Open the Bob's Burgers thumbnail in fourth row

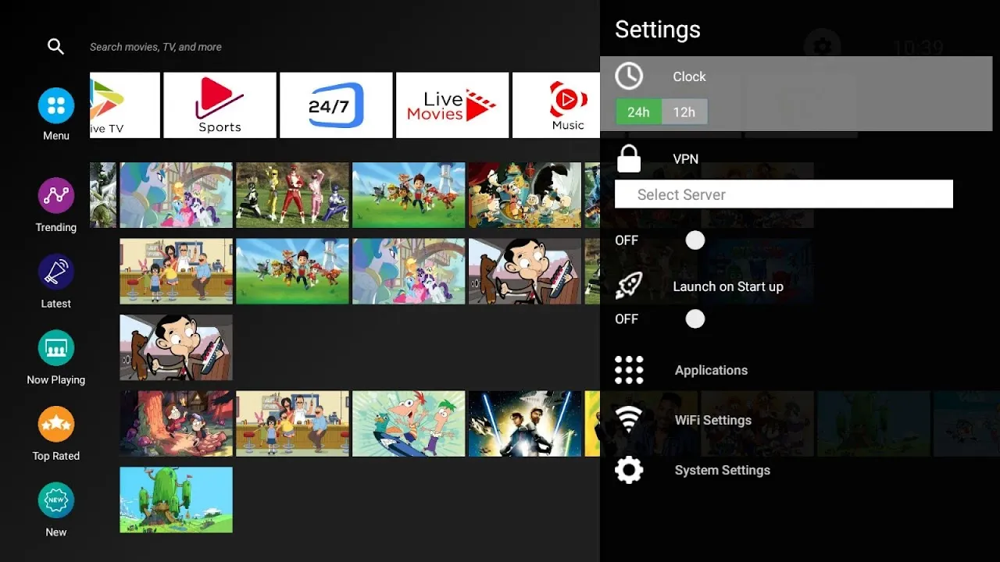point(292,424)
